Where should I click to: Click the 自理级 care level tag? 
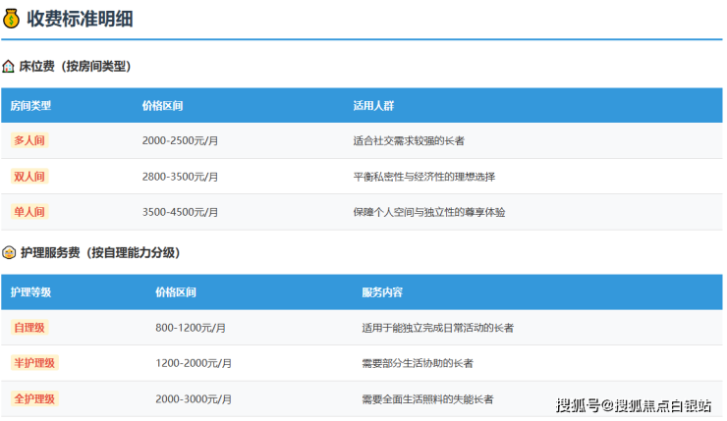tap(29, 327)
